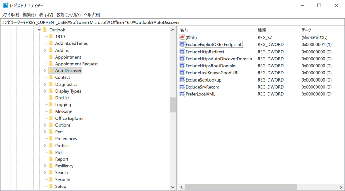Click the DWORD icon beside ExcludeHttpRedirect

click(182, 52)
